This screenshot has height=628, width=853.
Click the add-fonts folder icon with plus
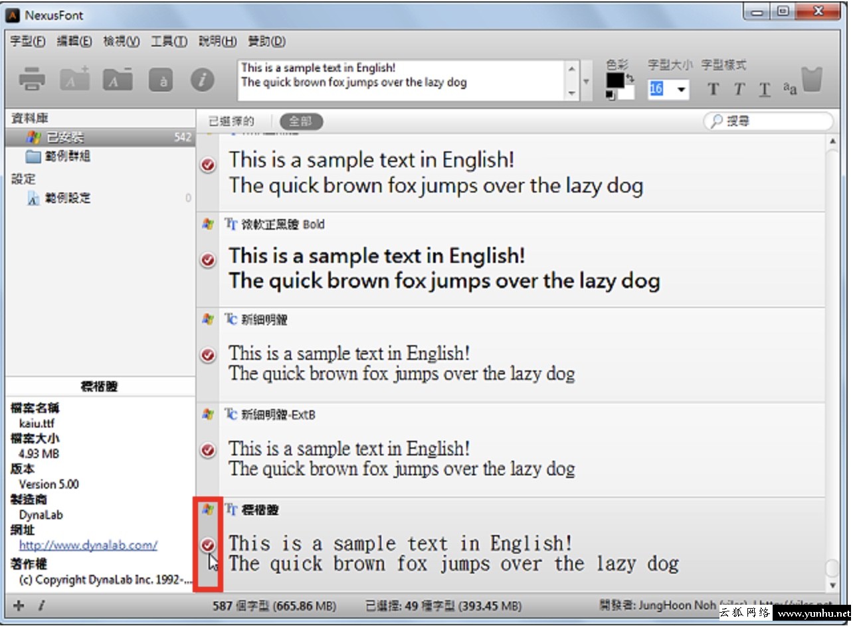pyautogui.click(x=75, y=79)
